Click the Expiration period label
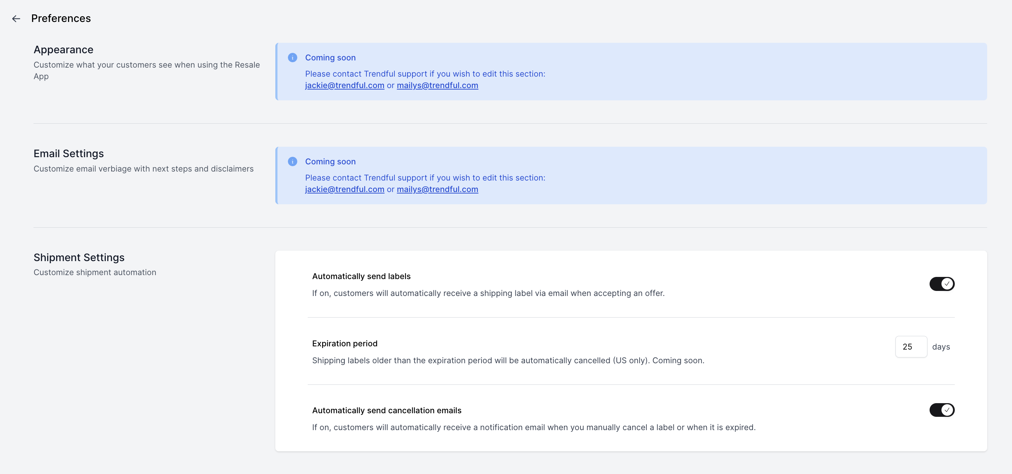The width and height of the screenshot is (1012, 474). click(344, 343)
